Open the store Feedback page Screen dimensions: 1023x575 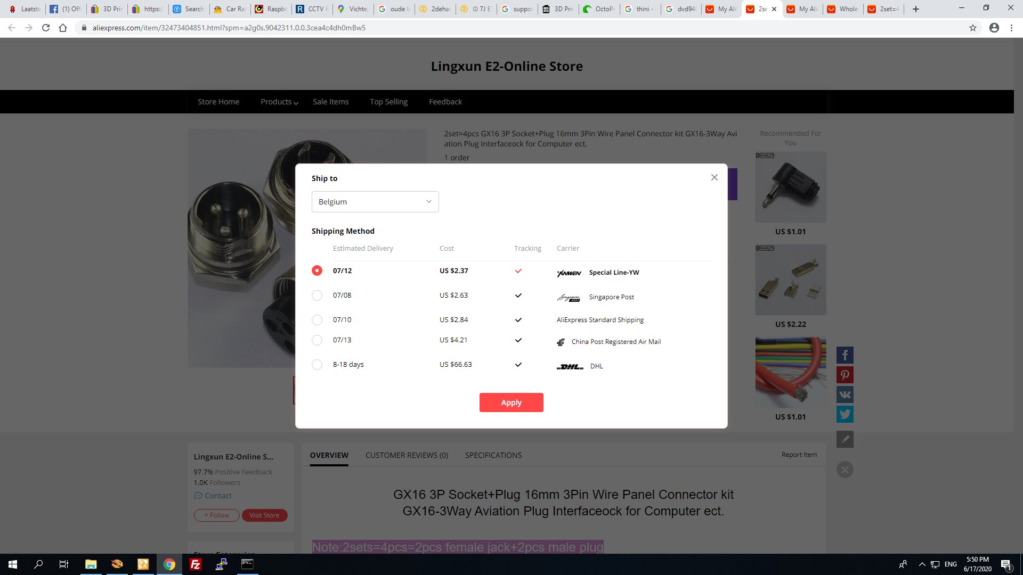445,102
